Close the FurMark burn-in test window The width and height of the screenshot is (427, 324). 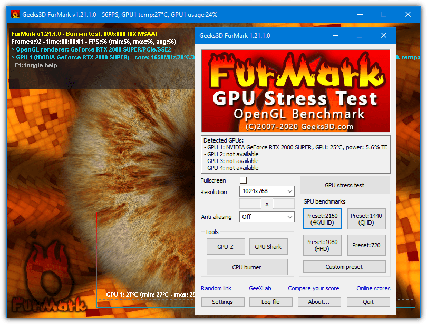[x=408, y=14]
